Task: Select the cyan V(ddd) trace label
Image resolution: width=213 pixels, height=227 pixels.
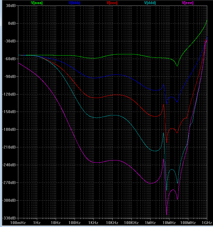Action: pyautogui.click(x=150, y=3)
